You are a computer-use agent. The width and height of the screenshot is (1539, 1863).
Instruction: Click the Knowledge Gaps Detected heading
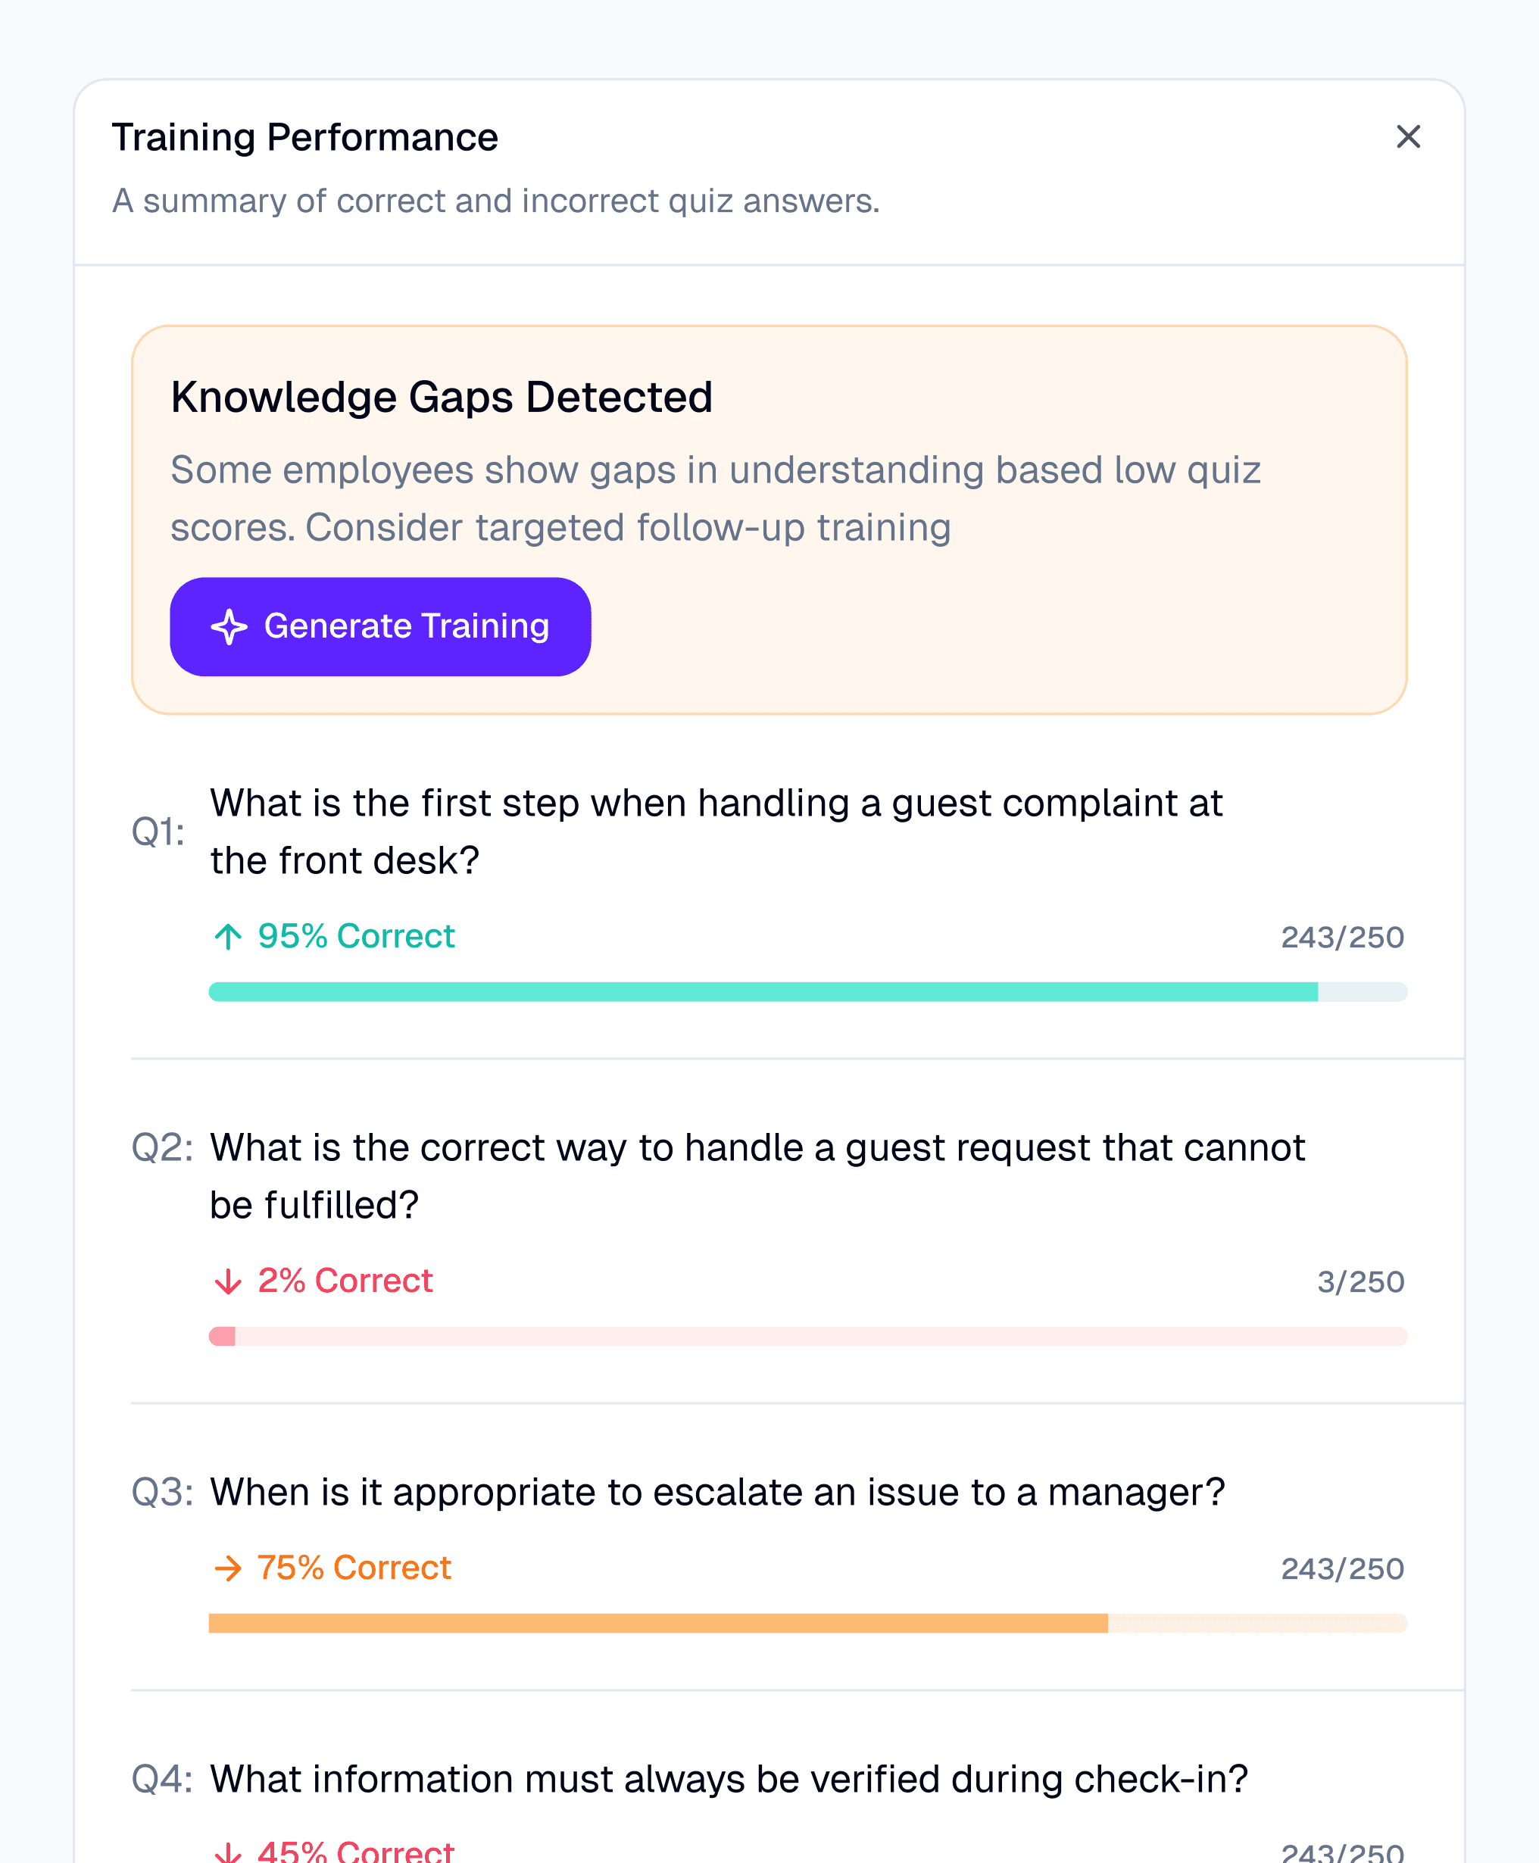[x=442, y=397]
